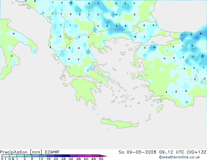The image size is (207, 160).
Task: Select the legend value label "30"
Action: point(71,159)
